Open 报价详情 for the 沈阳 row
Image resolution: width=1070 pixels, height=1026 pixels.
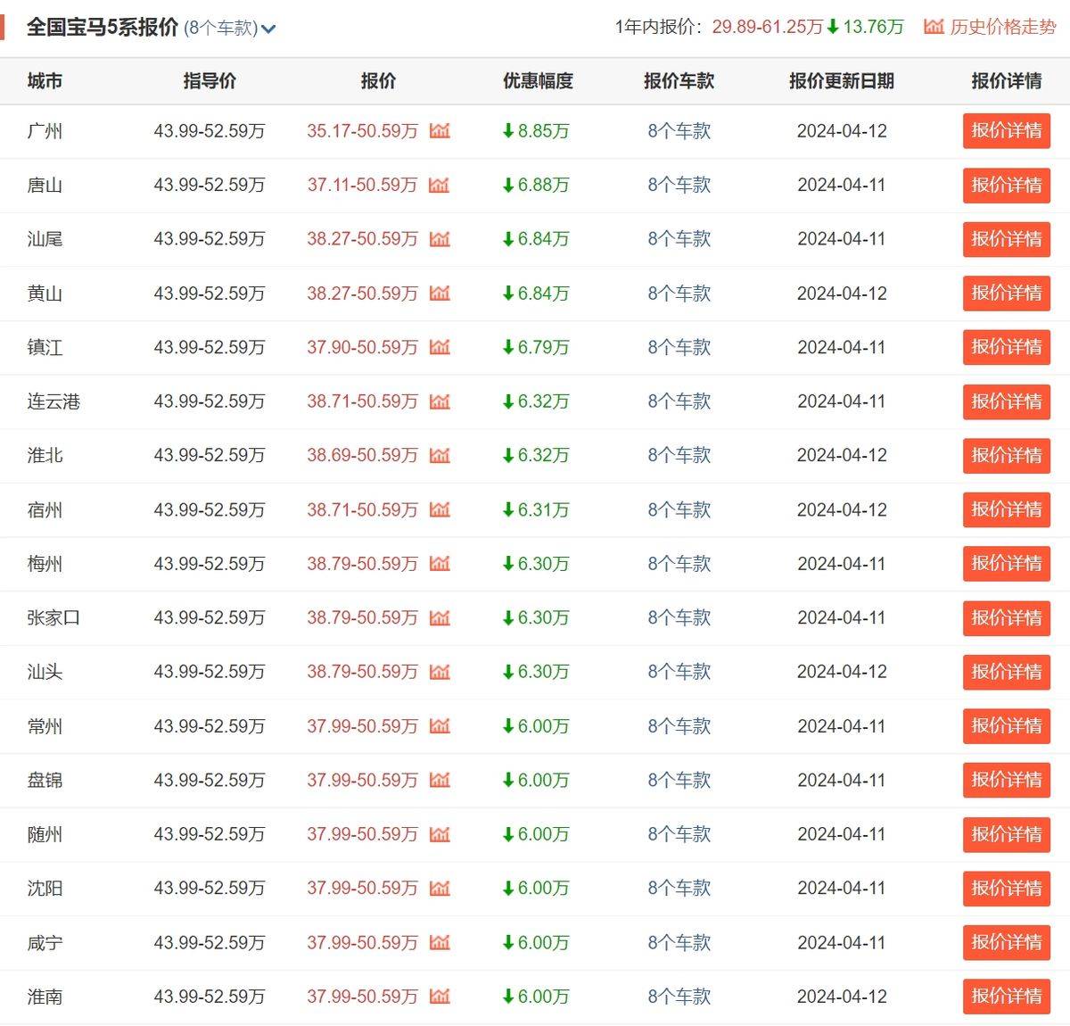tap(1006, 889)
